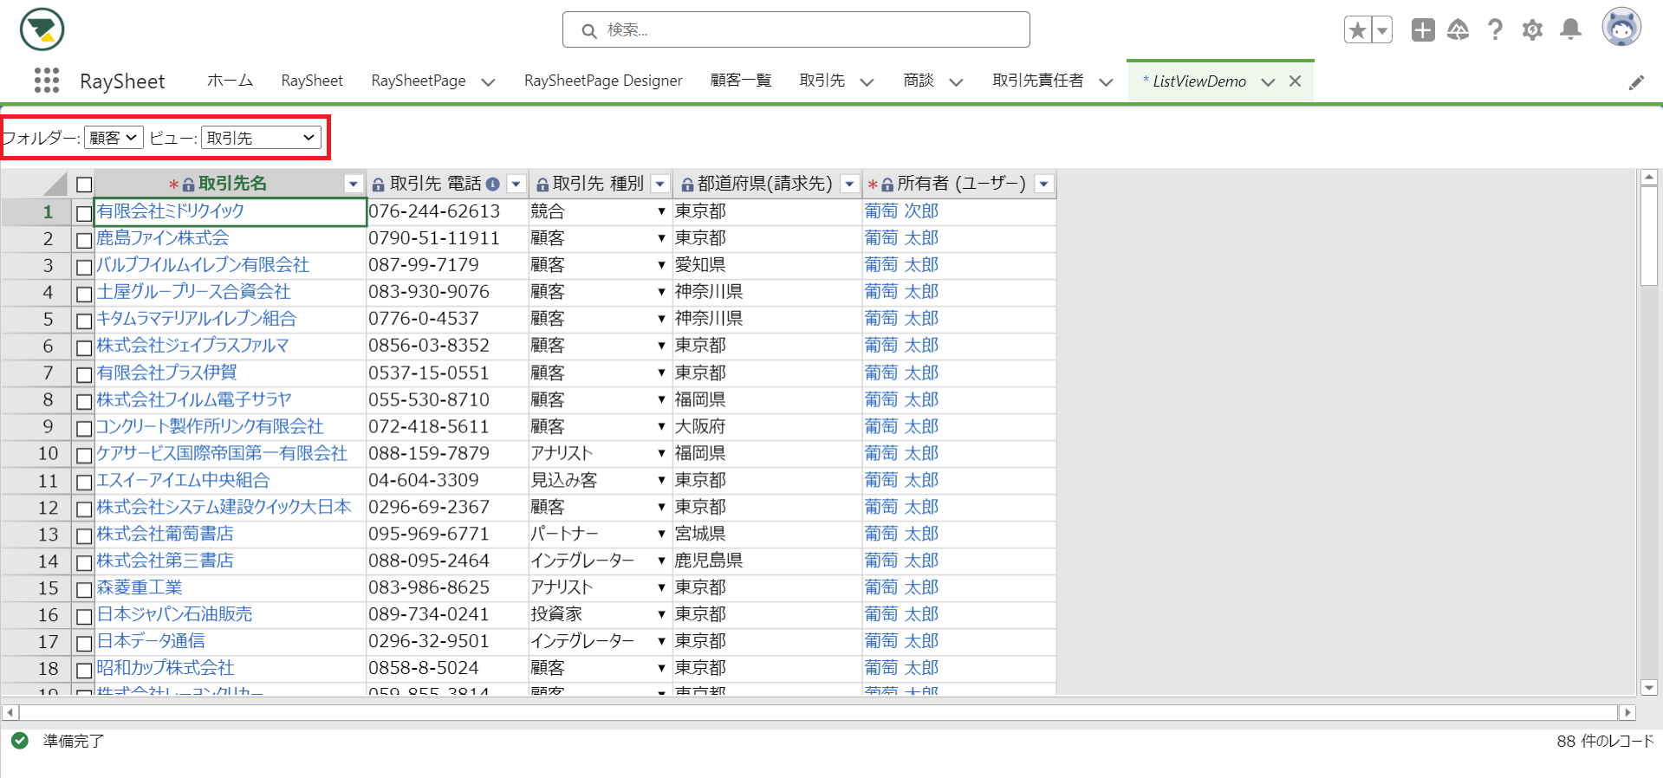Click the info icon next to 取引先 電話
The width and height of the screenshot is (1663, 778).
point(493,184)
